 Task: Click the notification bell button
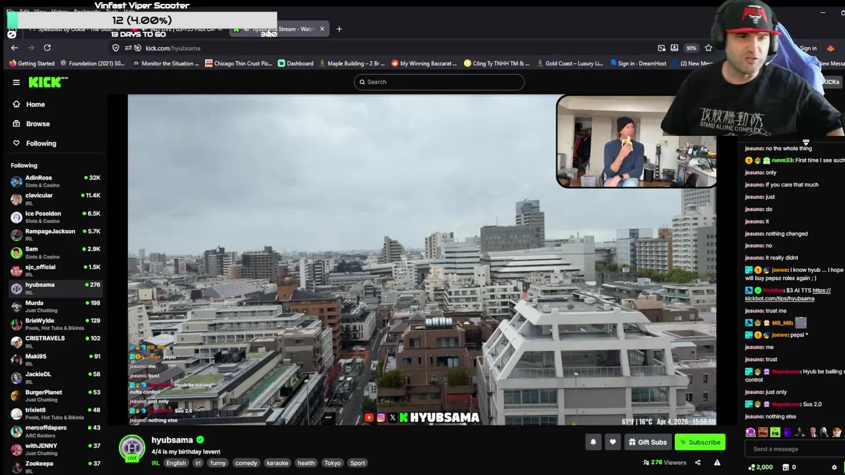[593, 442]
